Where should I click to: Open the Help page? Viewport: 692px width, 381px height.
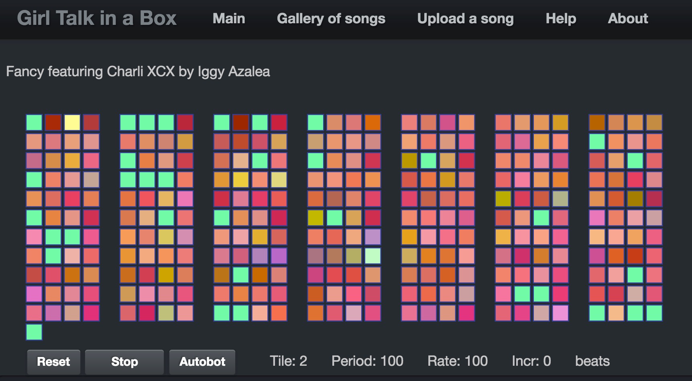[x=561, y=18]
